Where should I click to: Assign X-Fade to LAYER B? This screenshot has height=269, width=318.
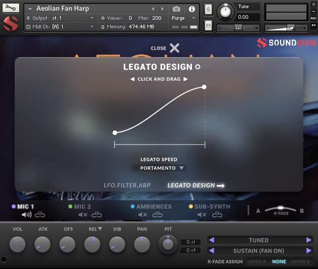pos(300,262)
